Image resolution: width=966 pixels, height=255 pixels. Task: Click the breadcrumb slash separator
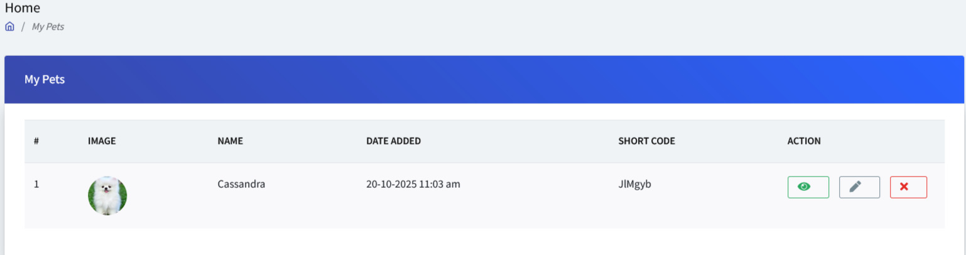23,27
